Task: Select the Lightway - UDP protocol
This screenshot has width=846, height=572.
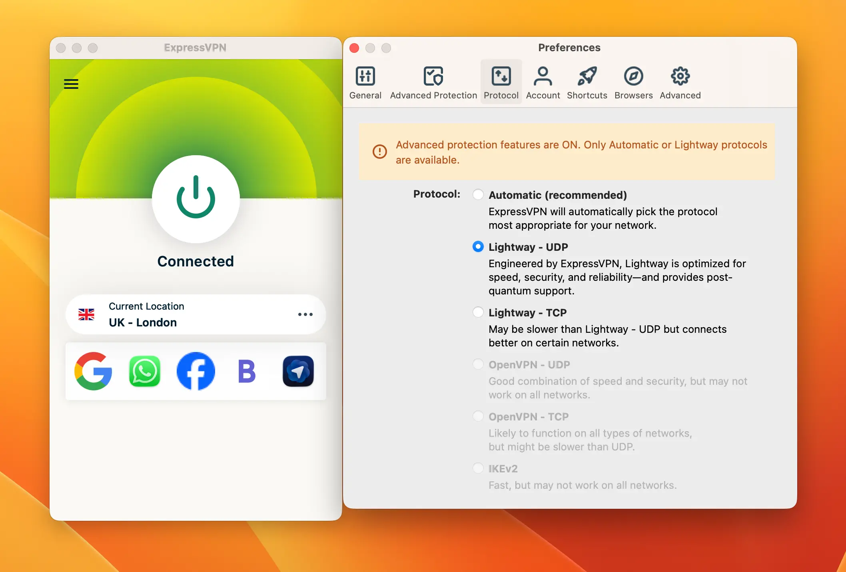Action: coord(478,247)
